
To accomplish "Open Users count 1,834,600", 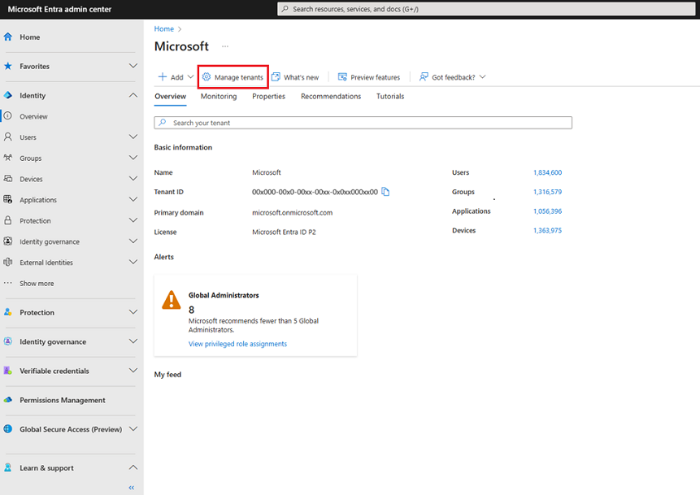I will pos(548,173).
